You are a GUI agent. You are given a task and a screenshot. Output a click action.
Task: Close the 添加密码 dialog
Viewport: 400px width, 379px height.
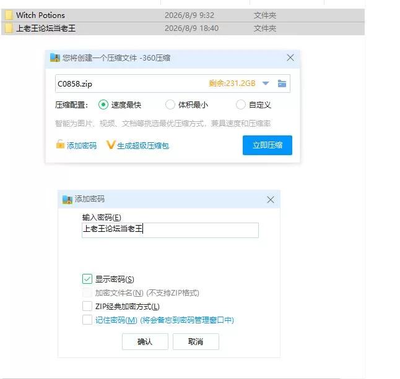[x=271, y=200]
